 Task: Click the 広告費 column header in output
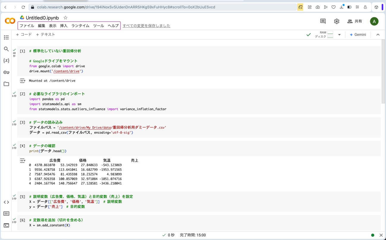55,160
